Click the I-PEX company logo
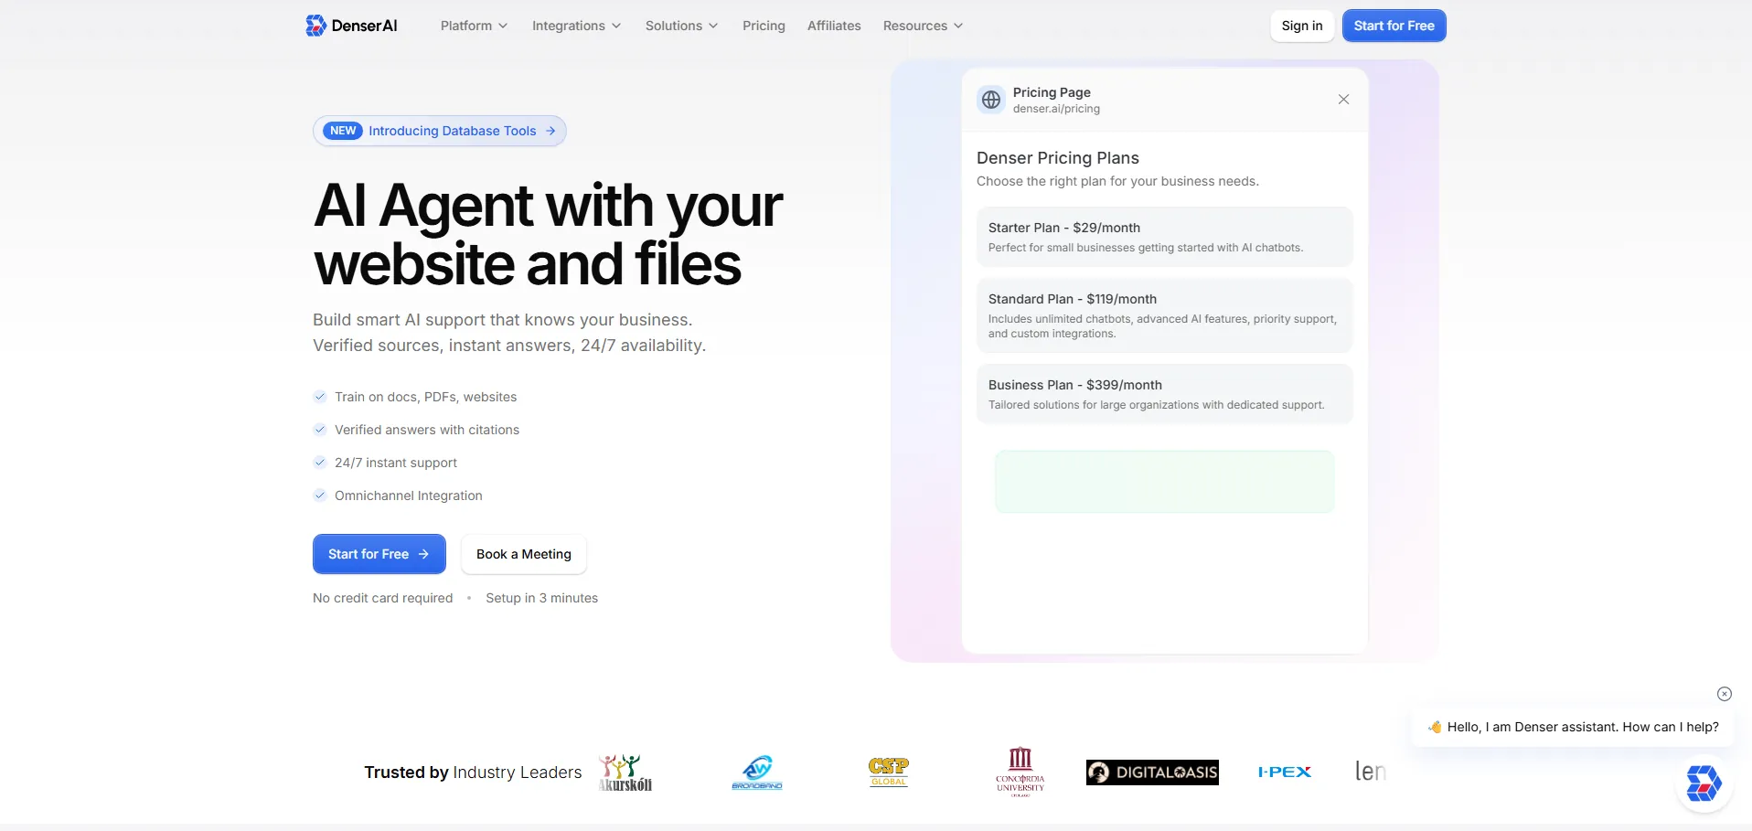Image resolution: width=1752 pixels, height=831 pixels. tap(1285, 772)
